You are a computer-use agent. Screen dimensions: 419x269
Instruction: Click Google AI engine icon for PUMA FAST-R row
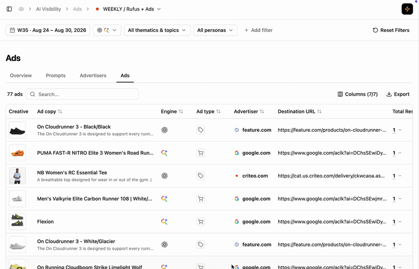(x=164, y=153)
